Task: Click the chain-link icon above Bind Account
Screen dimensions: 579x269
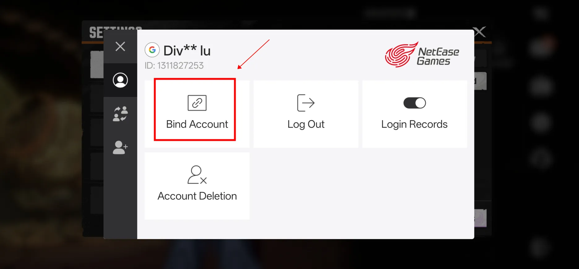Action: (x=197, y=103)
